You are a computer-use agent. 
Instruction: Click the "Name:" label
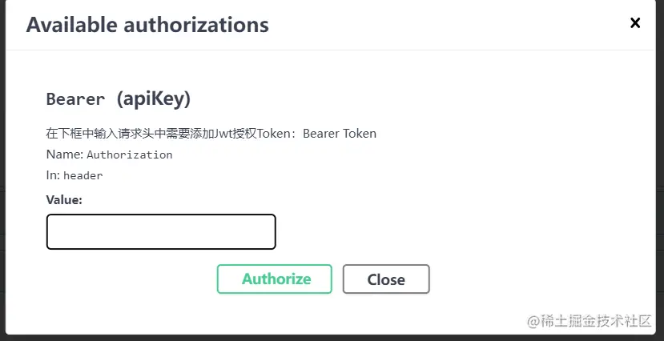[64, 154]
